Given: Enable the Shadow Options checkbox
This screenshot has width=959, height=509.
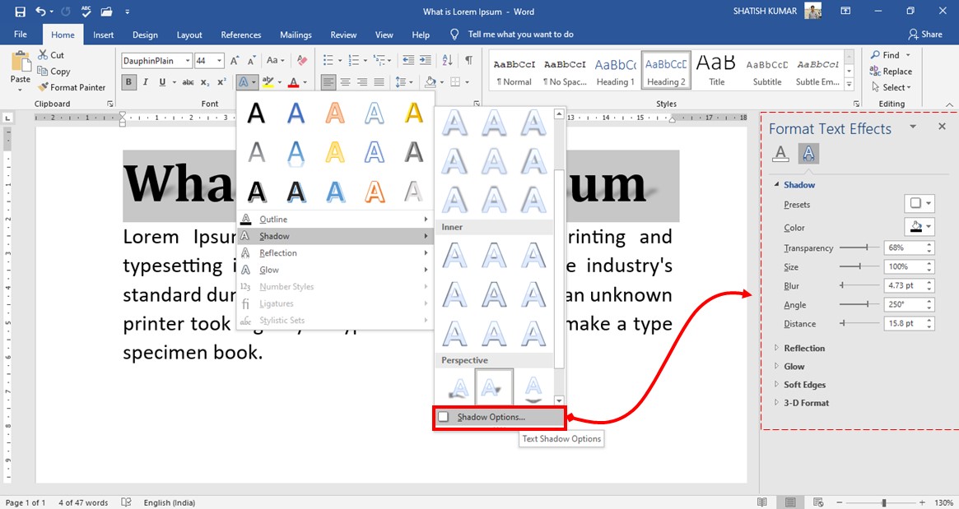Looking at the screenshot, I should coord(442,419).
